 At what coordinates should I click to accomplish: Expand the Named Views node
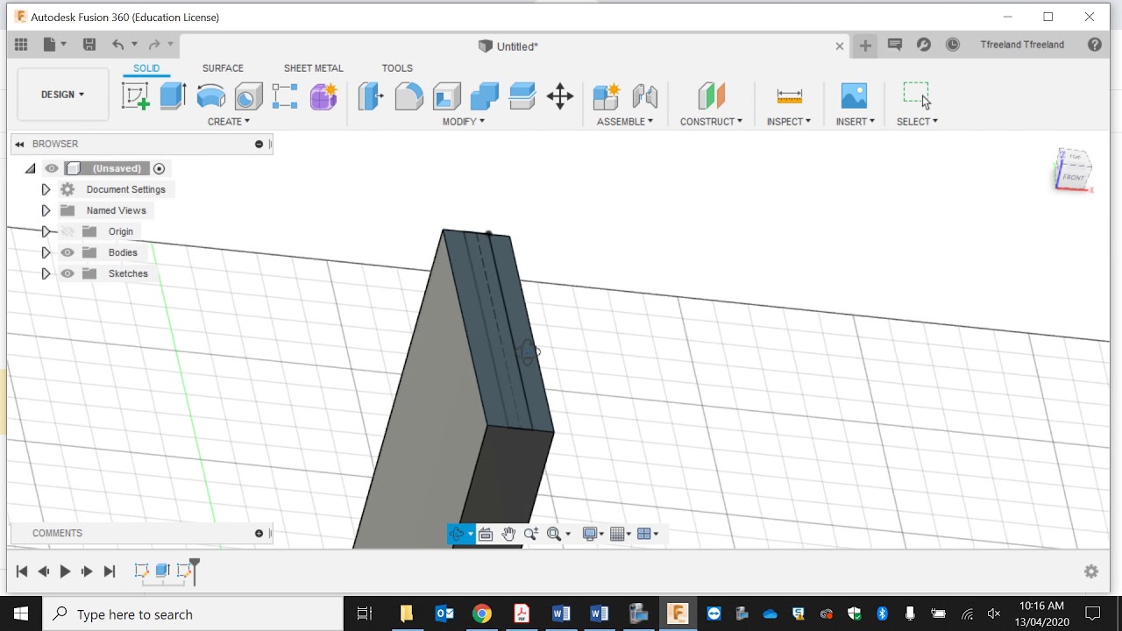click(x=46, y=210)
